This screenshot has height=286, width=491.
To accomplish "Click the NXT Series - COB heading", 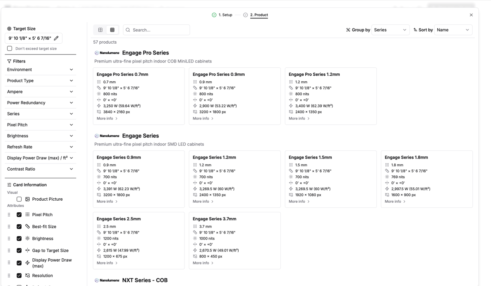I will pos(145,280).
